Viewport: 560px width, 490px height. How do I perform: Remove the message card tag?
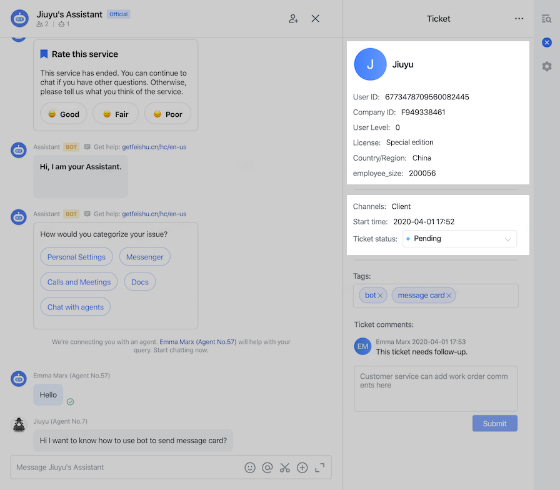point(449,296)
